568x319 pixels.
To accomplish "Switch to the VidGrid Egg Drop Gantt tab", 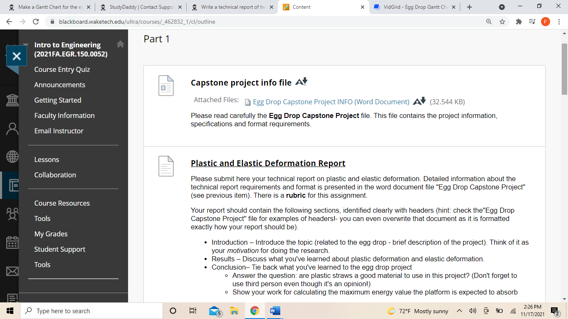I will [x=414, y=7].
